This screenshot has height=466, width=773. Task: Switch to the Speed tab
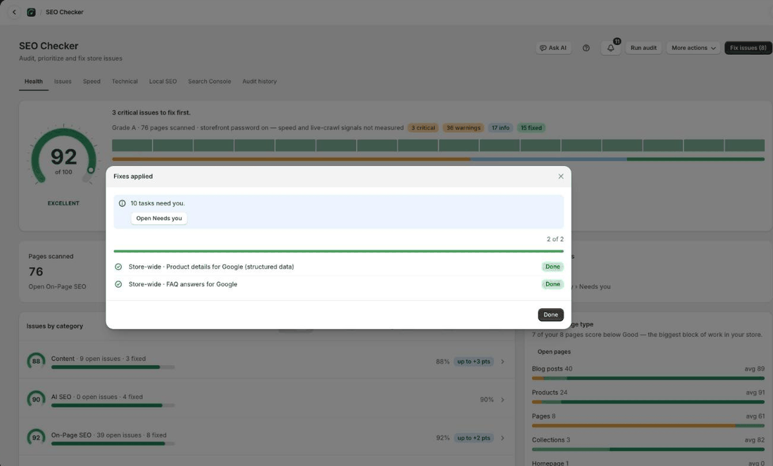point(91,82)
